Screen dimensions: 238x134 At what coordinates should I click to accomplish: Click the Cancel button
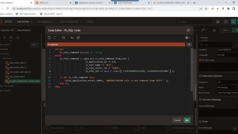click(177, 120)
